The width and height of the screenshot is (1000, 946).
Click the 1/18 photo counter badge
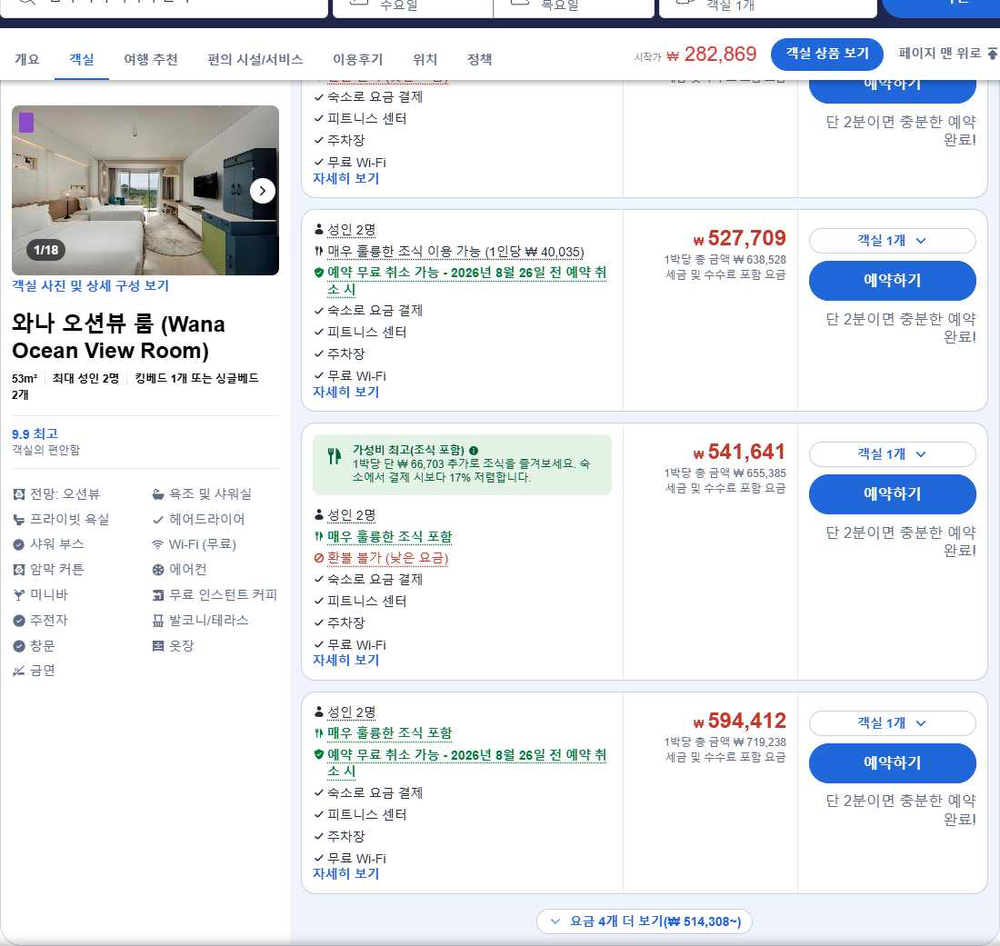(46, 250)
